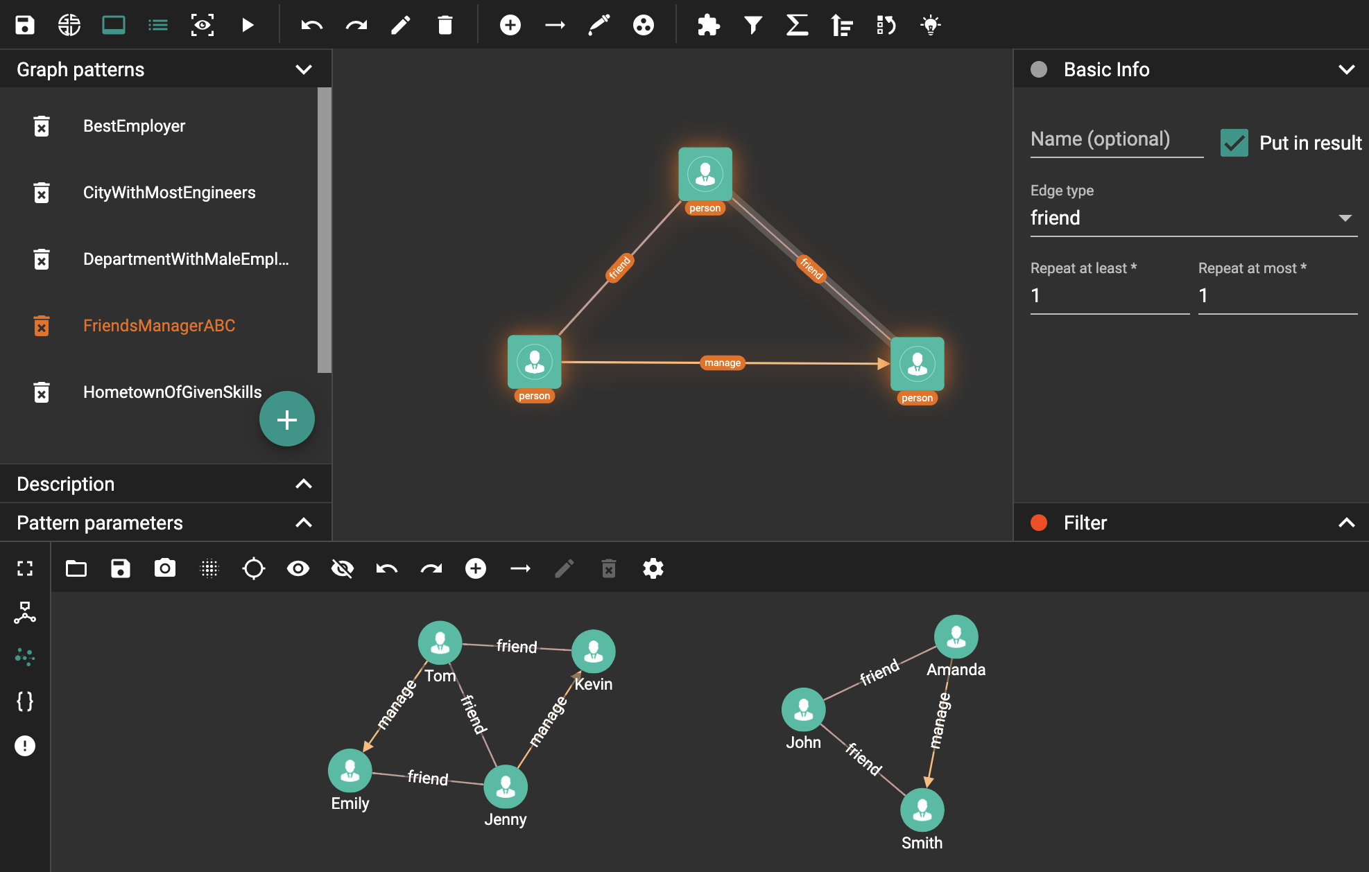Uncheck the Put in result checkbox

tap(1234, 143)
